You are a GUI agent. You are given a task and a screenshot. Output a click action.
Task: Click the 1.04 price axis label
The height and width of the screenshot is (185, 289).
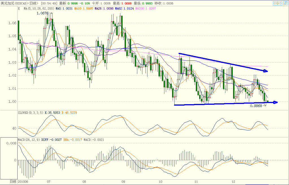click(x=12, y=49)
